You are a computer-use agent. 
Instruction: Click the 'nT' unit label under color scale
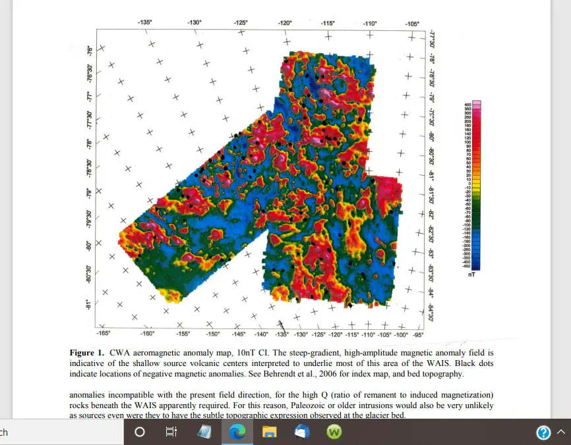471,275
